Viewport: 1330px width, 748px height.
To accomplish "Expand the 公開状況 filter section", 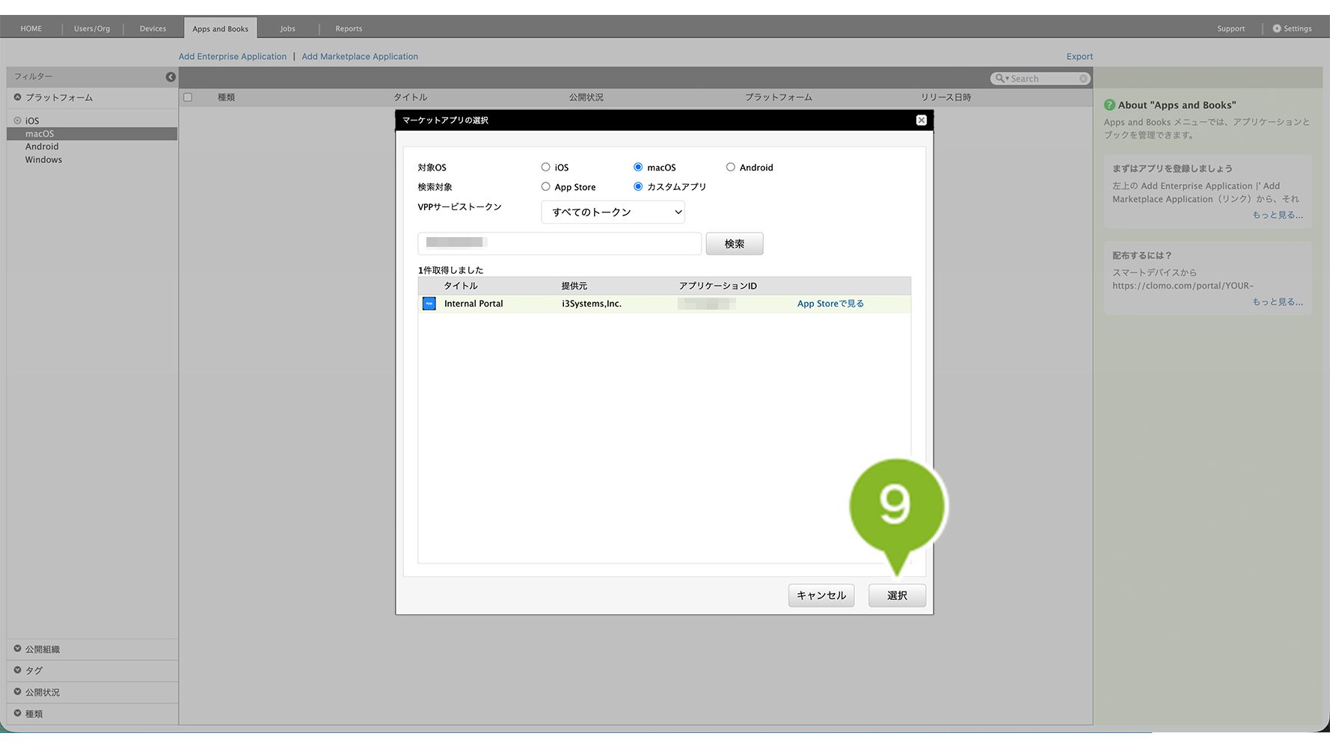I will click(17, 692).
